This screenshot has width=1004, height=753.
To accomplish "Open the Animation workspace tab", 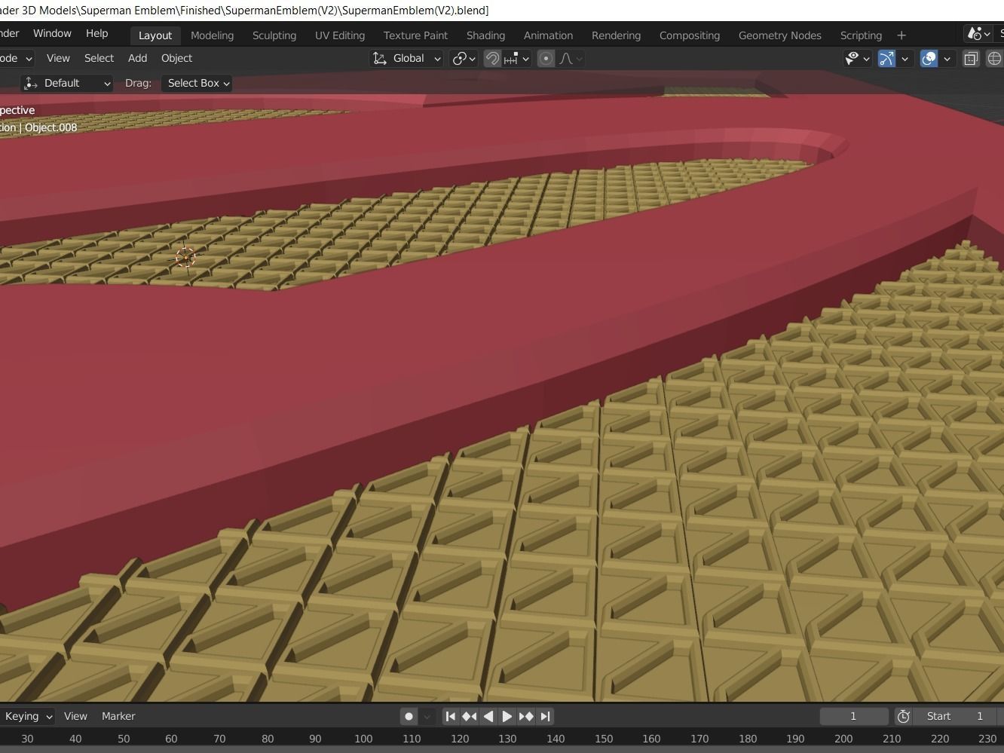I will pyautogui.click(x=548, y=35).
